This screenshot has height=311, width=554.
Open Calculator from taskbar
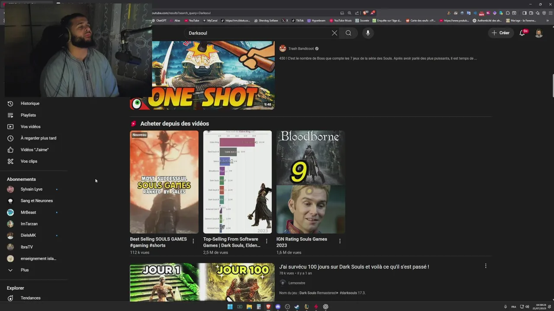coord(258,307)
